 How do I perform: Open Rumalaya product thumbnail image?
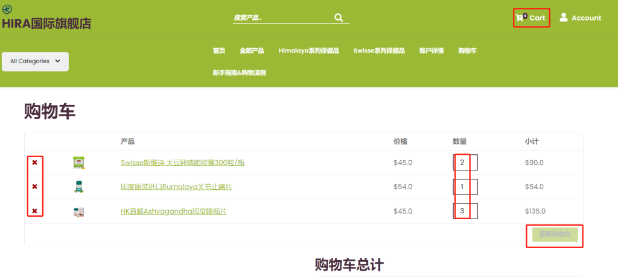click(78, 187)
